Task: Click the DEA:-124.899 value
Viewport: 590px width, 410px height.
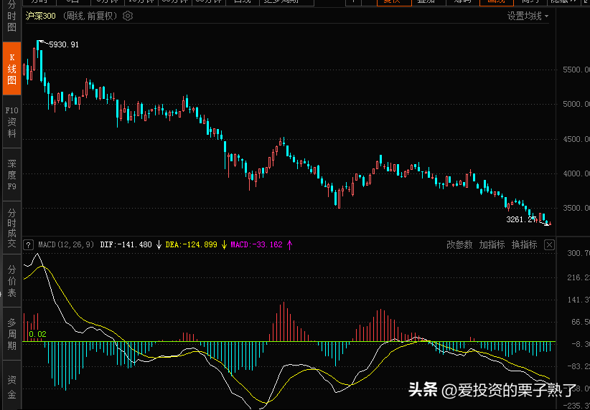Action: pyautogui.click(x=192, y=244)
